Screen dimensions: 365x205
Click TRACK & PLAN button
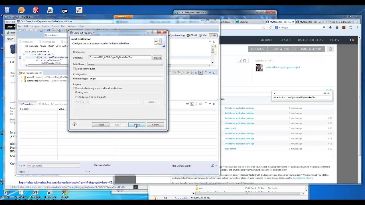[280, 49]
